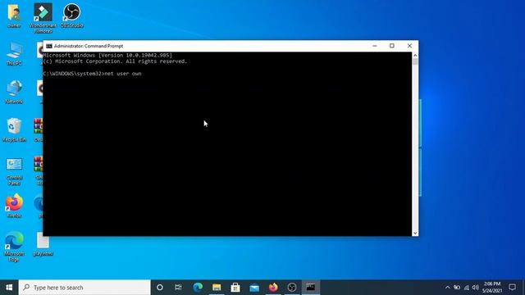This screenshot has width=525, height=295.
Task: Open network status tray icon
Action: point(467,288)
